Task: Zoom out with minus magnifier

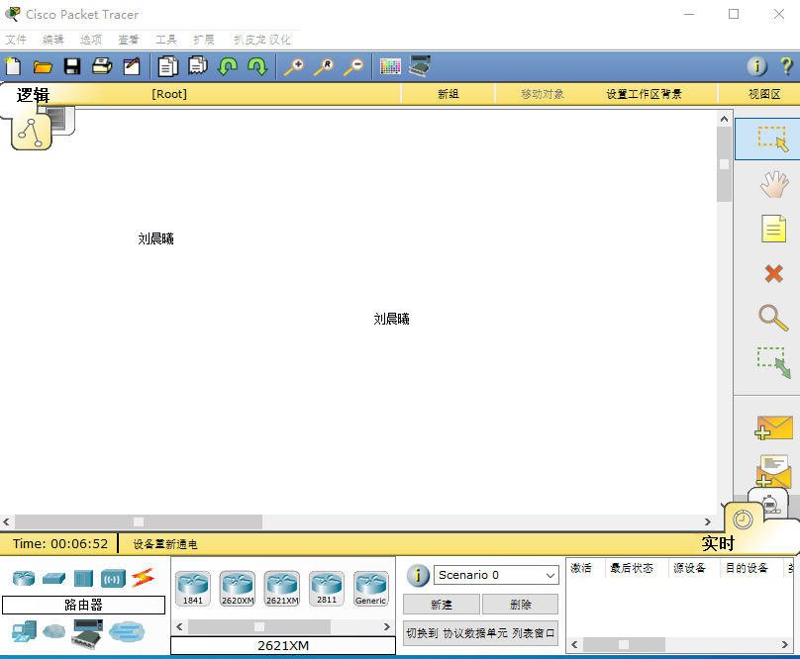Action: click(x=353, y=66)
